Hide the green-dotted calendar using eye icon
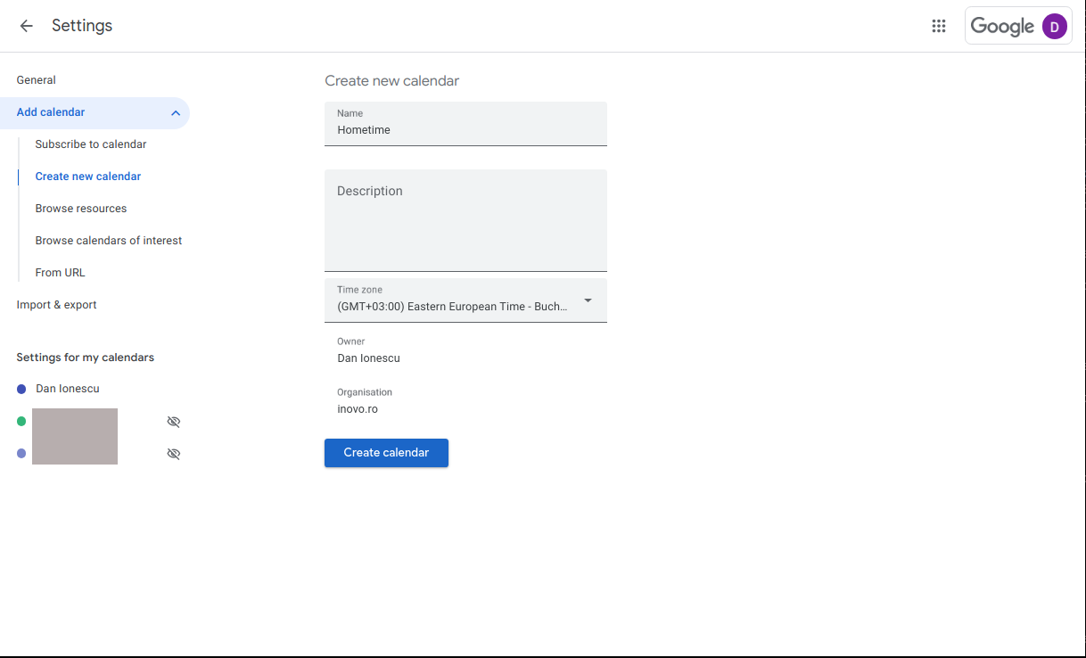Screen dimensions: 1086x658 pyautogui.click(x=173, y=421)
